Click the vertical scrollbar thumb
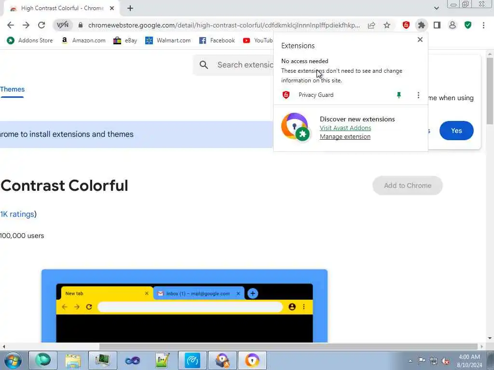Screen dimensions: 494x370 pyautogui.click(x=490, y=91)
